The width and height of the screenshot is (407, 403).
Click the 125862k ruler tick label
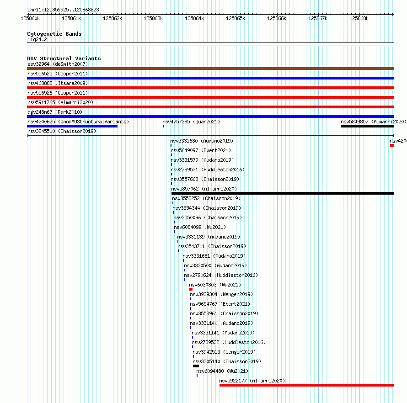point(112,18)
